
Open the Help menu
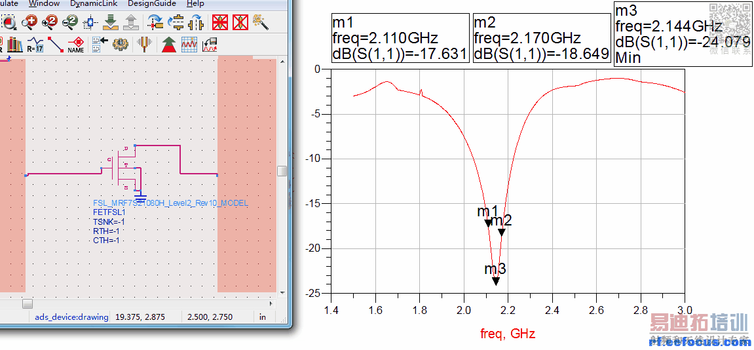(195, 3)
